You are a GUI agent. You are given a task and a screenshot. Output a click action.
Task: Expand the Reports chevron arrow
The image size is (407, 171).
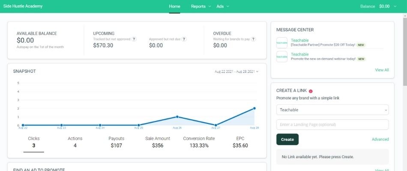[x=210, y=6]
